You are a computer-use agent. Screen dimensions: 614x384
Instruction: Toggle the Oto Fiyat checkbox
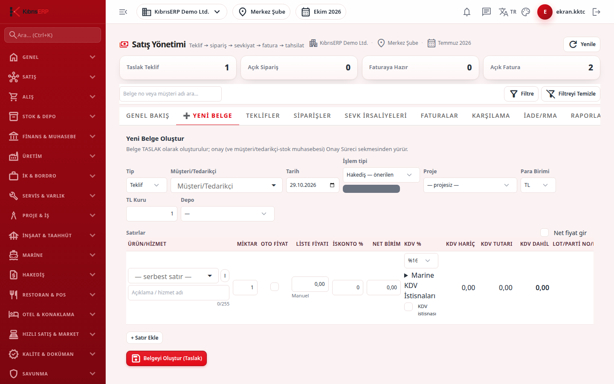(x=275, y=287)
